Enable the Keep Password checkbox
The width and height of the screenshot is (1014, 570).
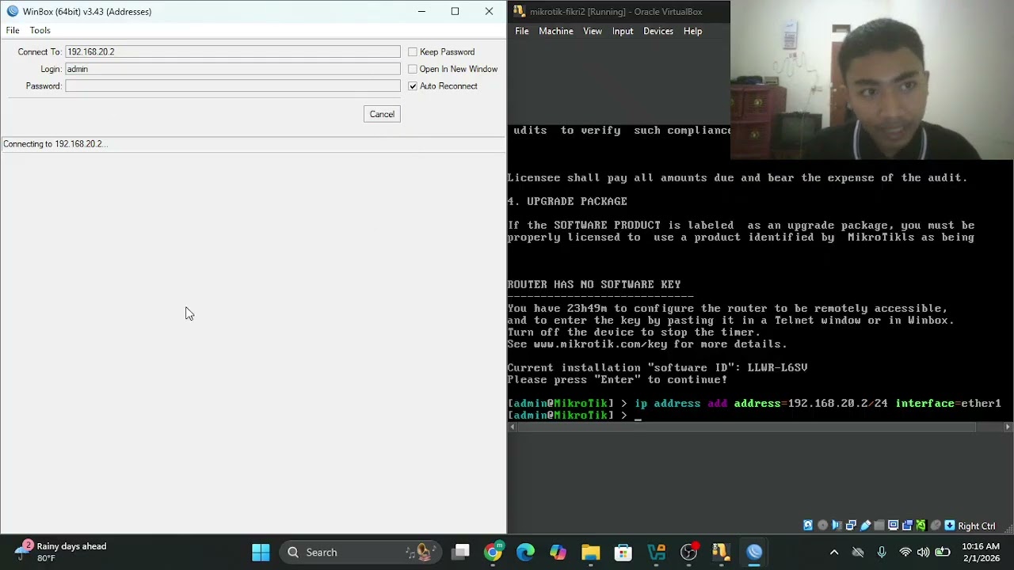click(x=413, y=52)
